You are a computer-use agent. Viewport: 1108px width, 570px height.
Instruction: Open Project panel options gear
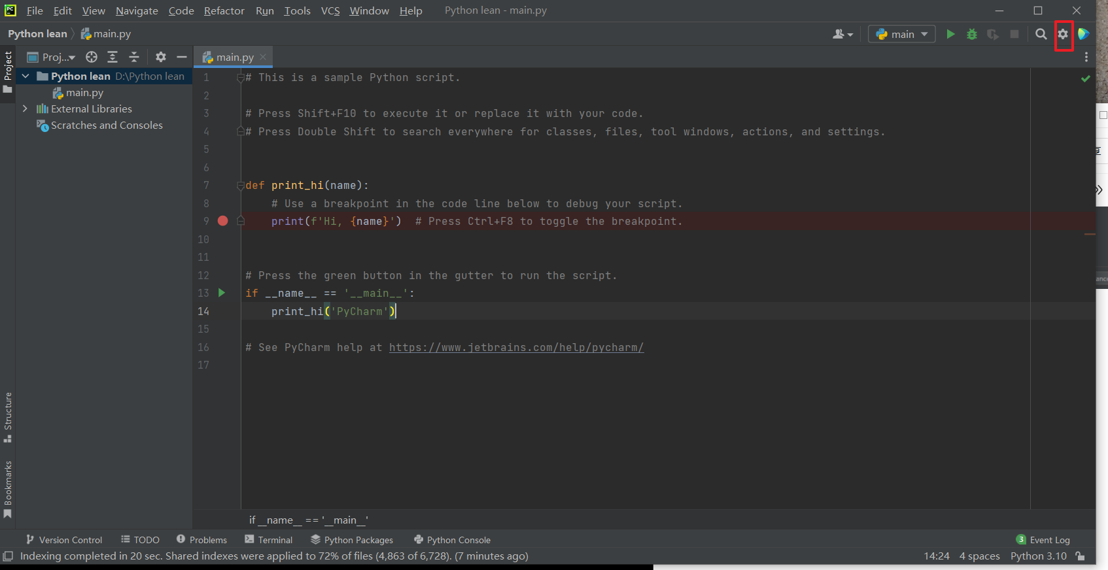(161, 57)
